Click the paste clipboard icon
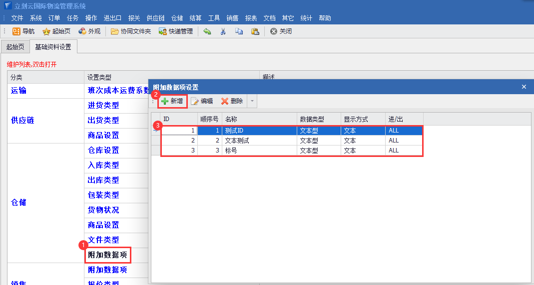The height and width of the screenshot is (285, 534). 255,31
